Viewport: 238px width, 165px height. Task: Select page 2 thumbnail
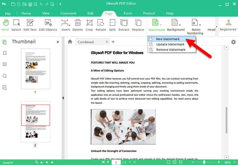pyautogui.click(x=36, y=122)
